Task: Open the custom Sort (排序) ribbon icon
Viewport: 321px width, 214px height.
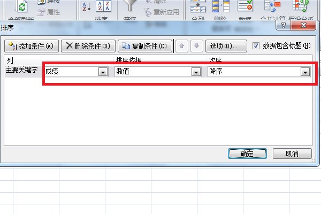Action: [104, 6]
